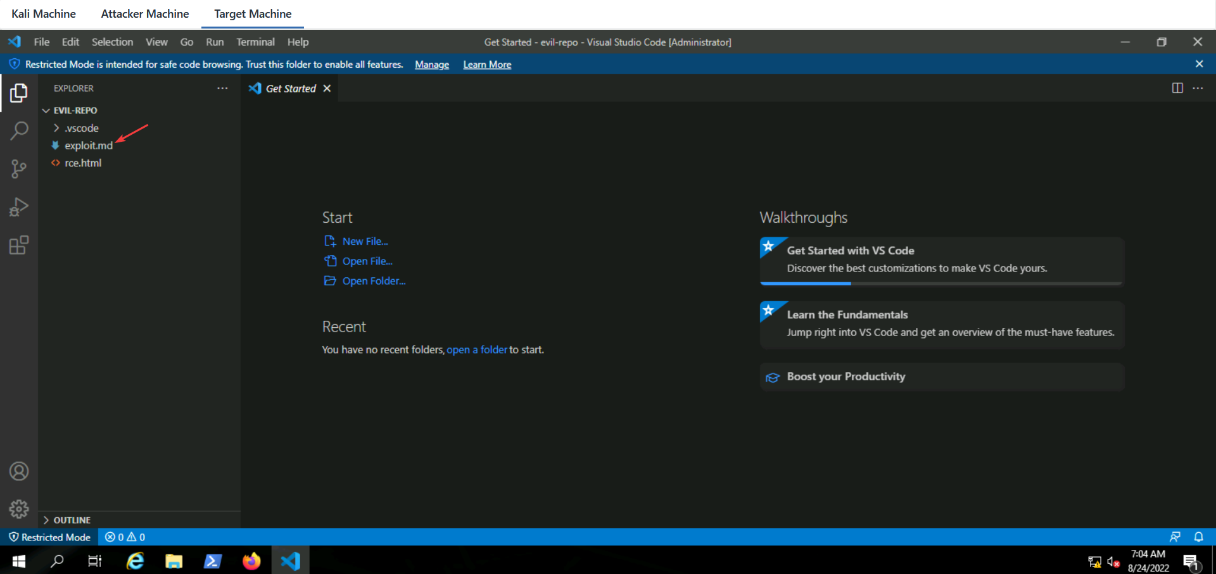Open the Go menu
The width and height of the screenshot is (1216, 574).
pos(187,42)
